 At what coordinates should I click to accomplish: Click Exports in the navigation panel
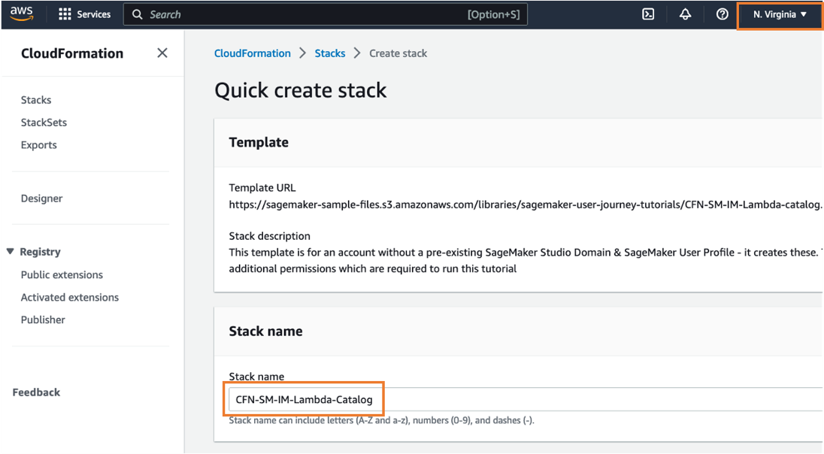(x=38, y=144)
